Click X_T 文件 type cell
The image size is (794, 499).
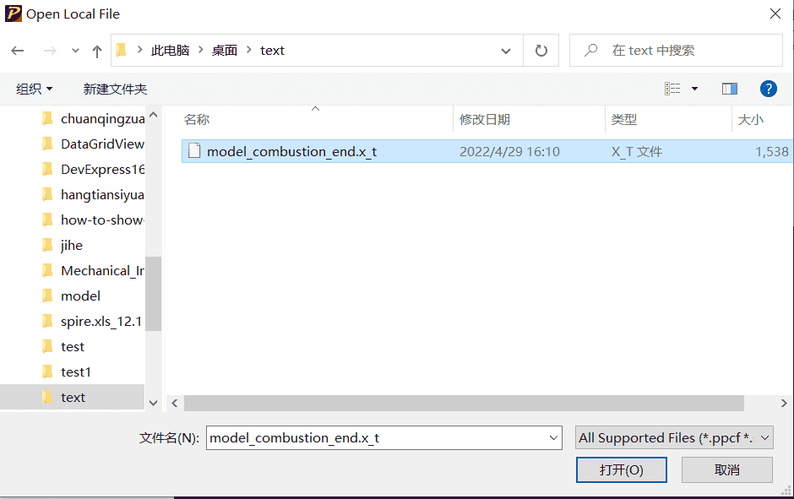point(637,152)
